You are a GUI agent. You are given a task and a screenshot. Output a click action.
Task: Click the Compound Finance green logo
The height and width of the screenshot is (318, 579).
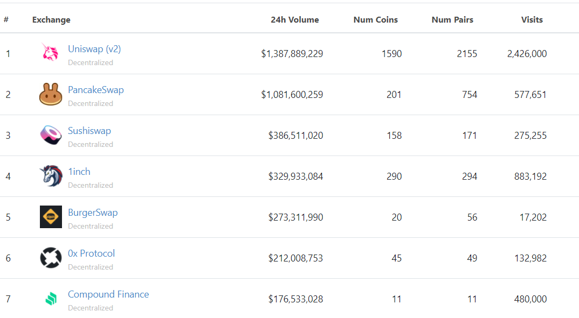click(x=51, y=299)
